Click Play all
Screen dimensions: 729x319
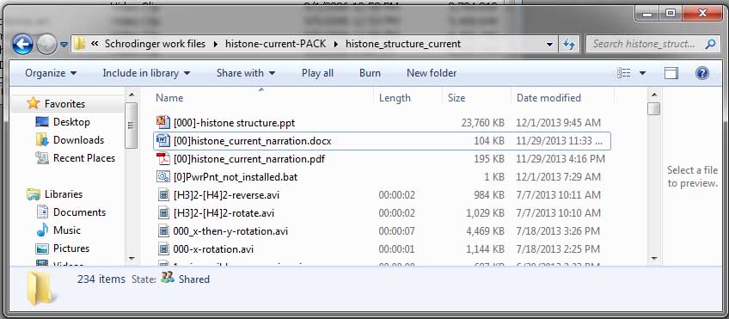click(317, 73)
